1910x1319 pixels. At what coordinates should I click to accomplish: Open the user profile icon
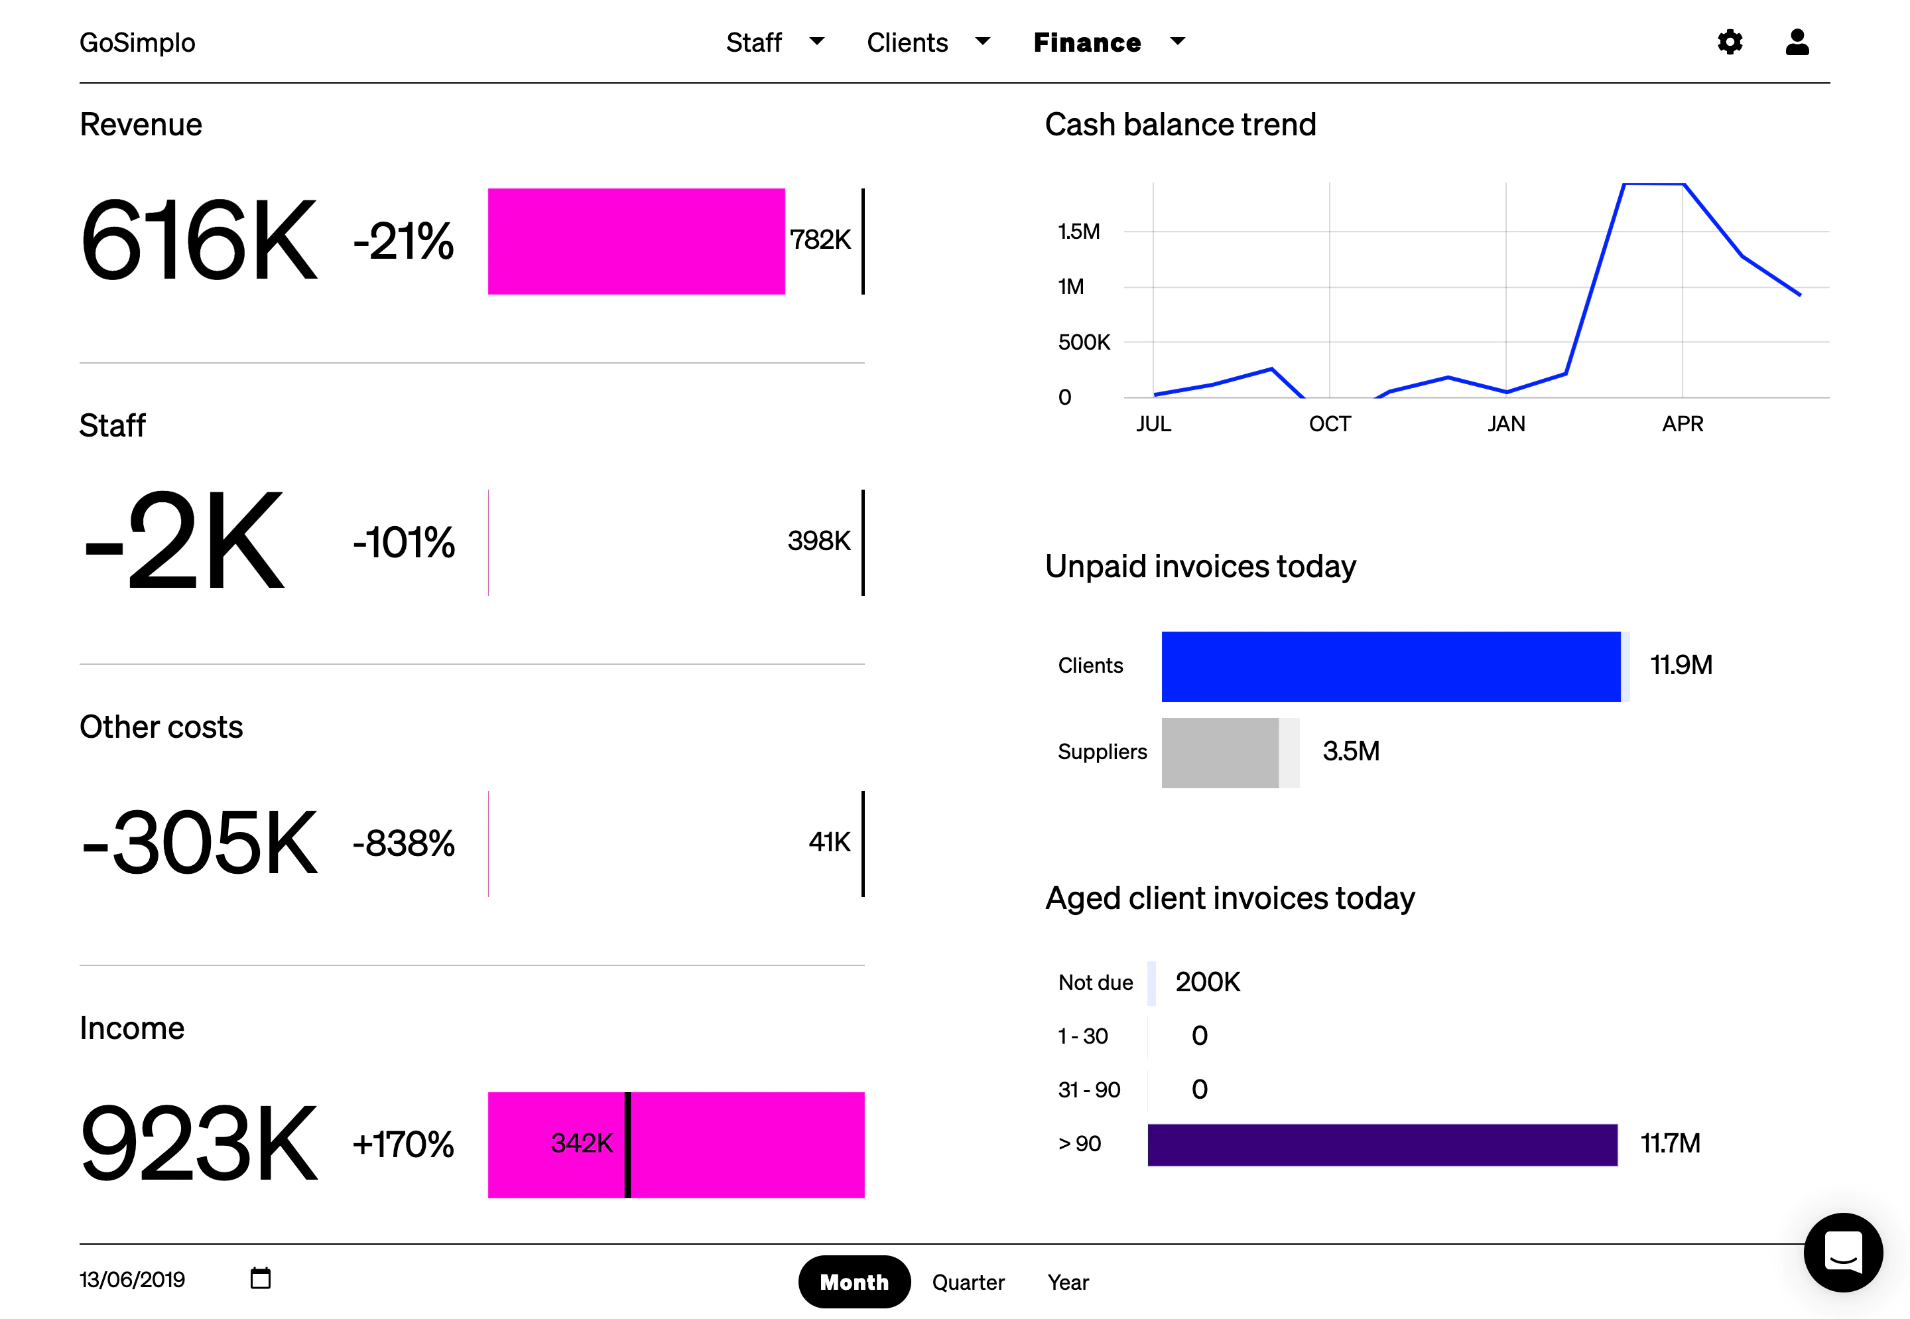(x=1797, y=42)
